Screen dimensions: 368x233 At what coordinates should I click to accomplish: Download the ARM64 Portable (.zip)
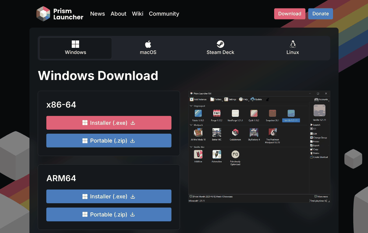pyautogui.click(x=109, y=215)
